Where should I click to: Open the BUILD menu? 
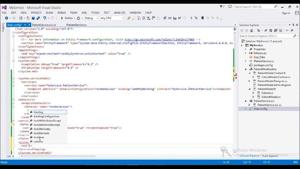(50, 13)
